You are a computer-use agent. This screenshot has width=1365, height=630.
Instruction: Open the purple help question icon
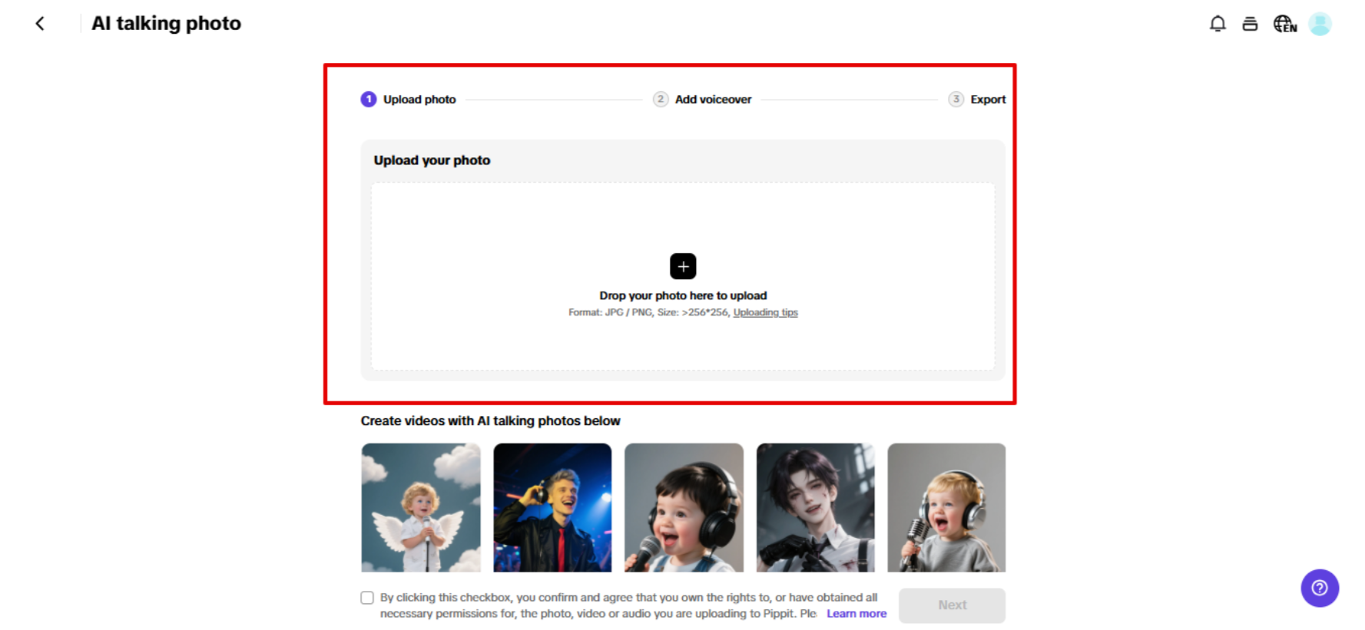pyautogui.click(x=1320, y=588)
